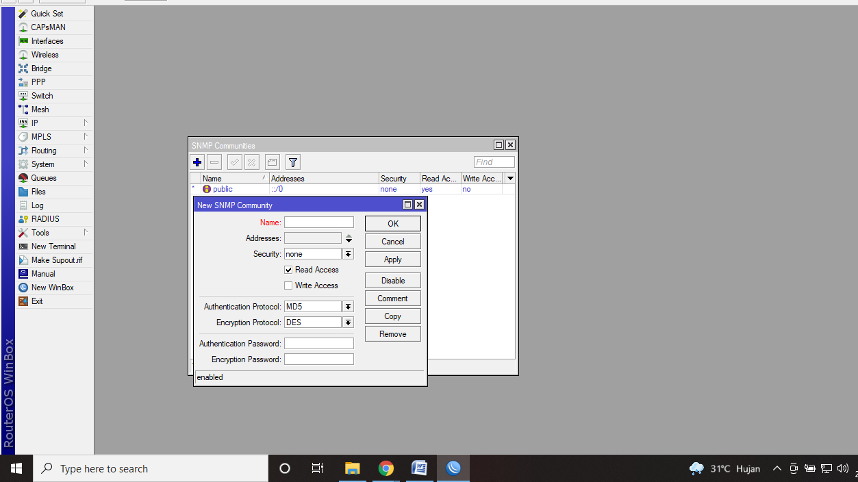Select the Wireless icon in the sidebar
This screenshot has width=858, height=482.
[24, 55]
